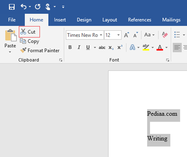Clear all formatting with eraser icon
The image size is (187, 157).
(x=165, y=35)
